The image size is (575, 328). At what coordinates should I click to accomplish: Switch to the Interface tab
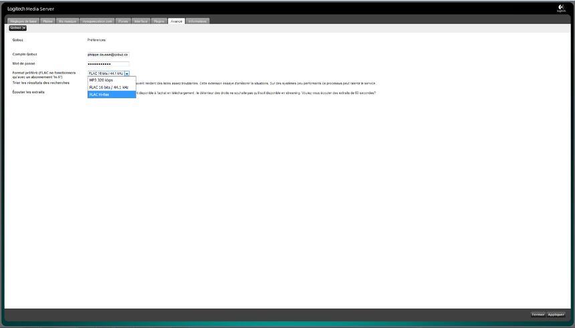[141, 21]
